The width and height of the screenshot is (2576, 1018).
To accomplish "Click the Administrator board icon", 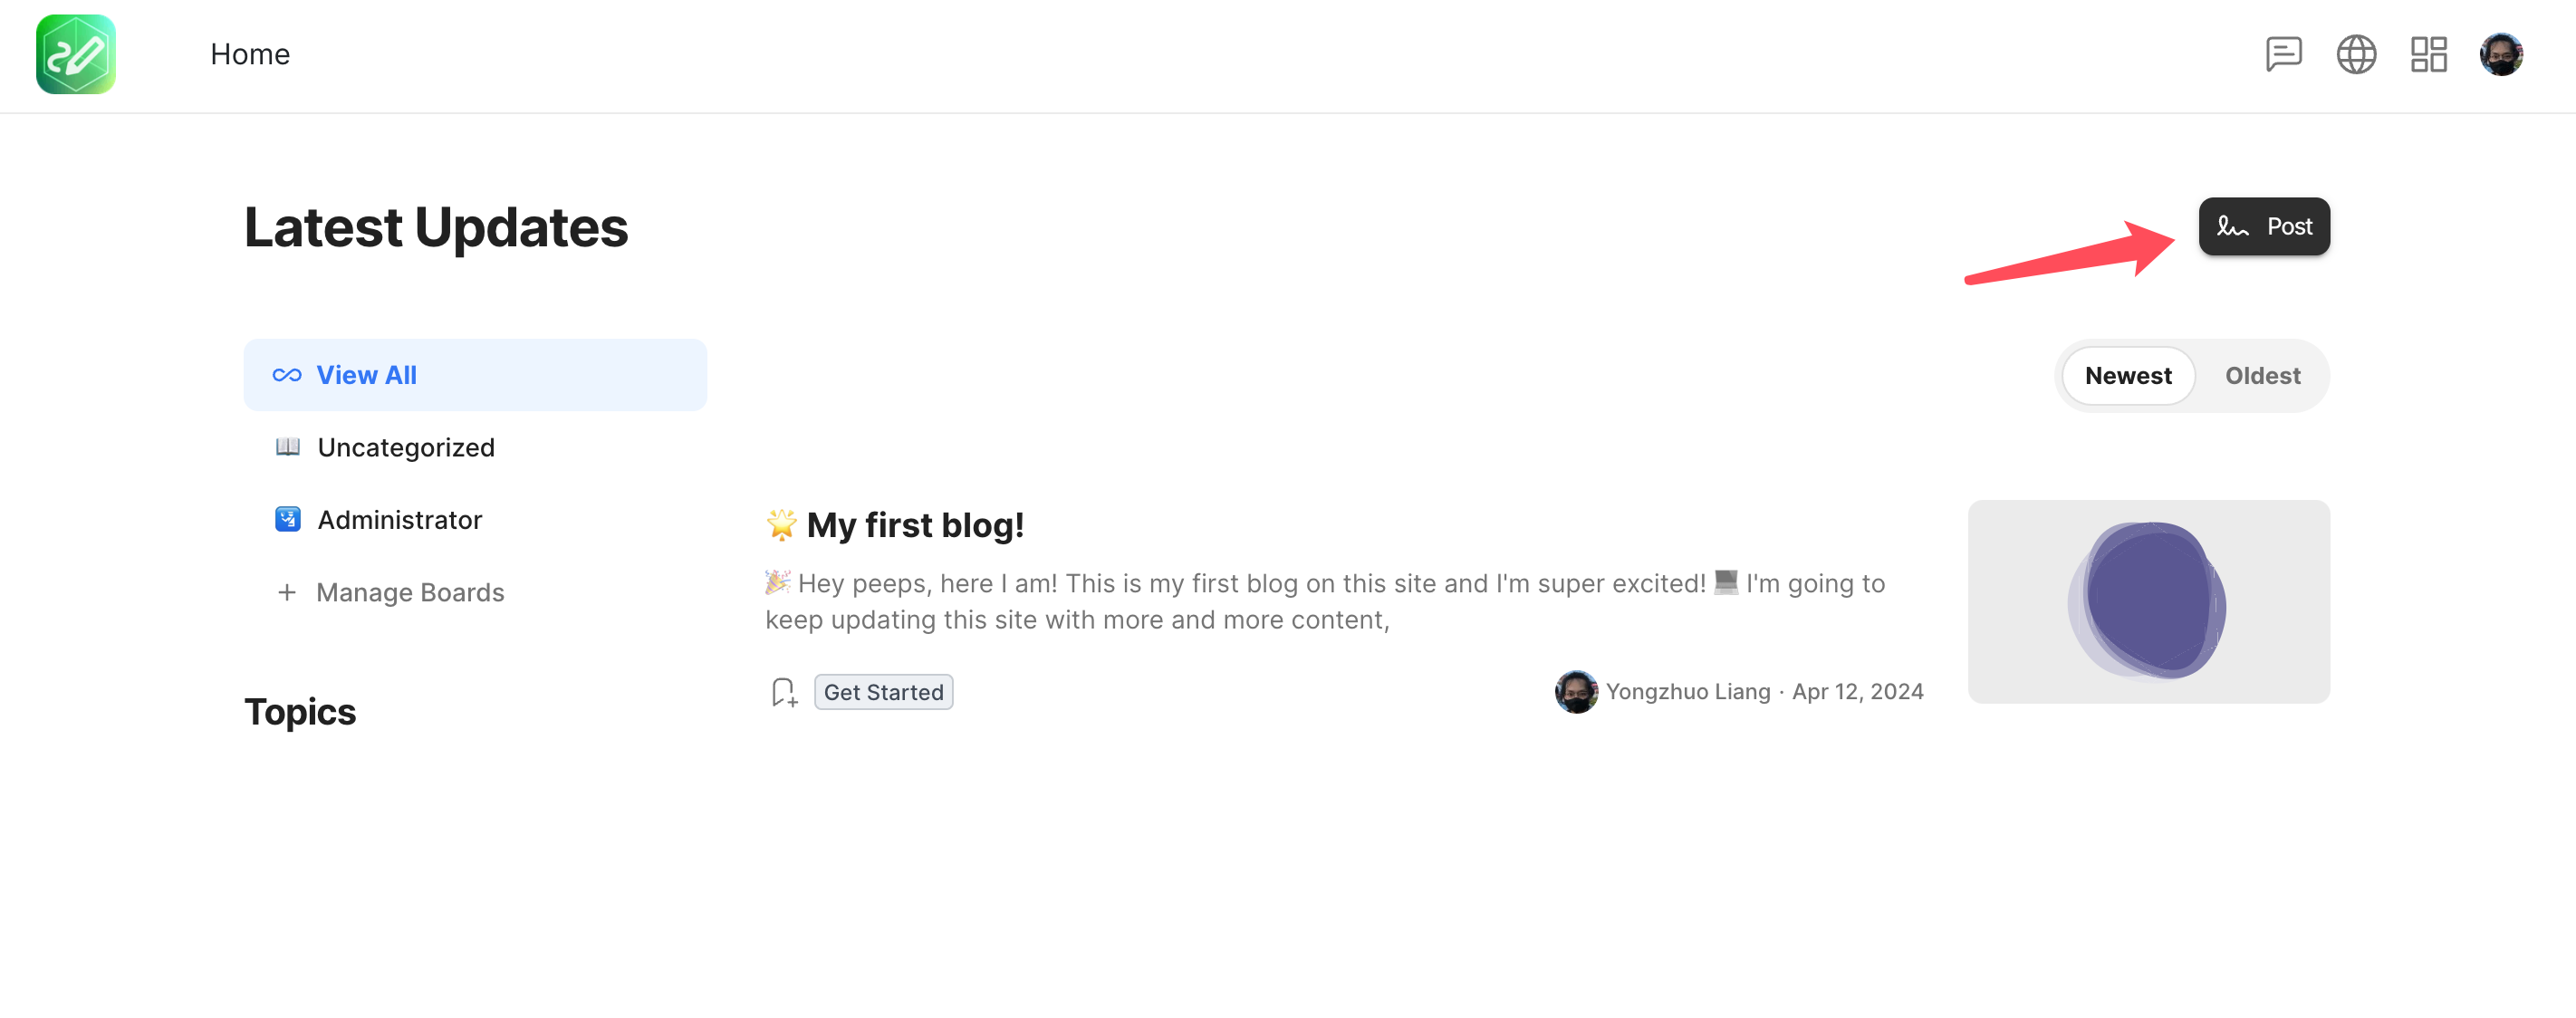I will tap(288, 519).
